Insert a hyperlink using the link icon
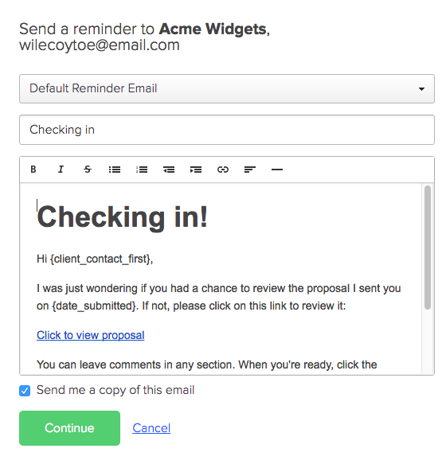The width and height of the screenshot is (446, 464). pyautogui.click(x=223, y=170)
